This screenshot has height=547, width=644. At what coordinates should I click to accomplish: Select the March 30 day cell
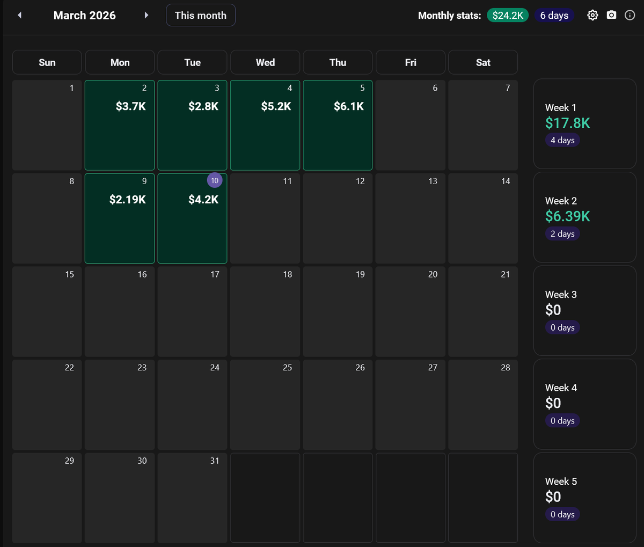coord(120,498)
